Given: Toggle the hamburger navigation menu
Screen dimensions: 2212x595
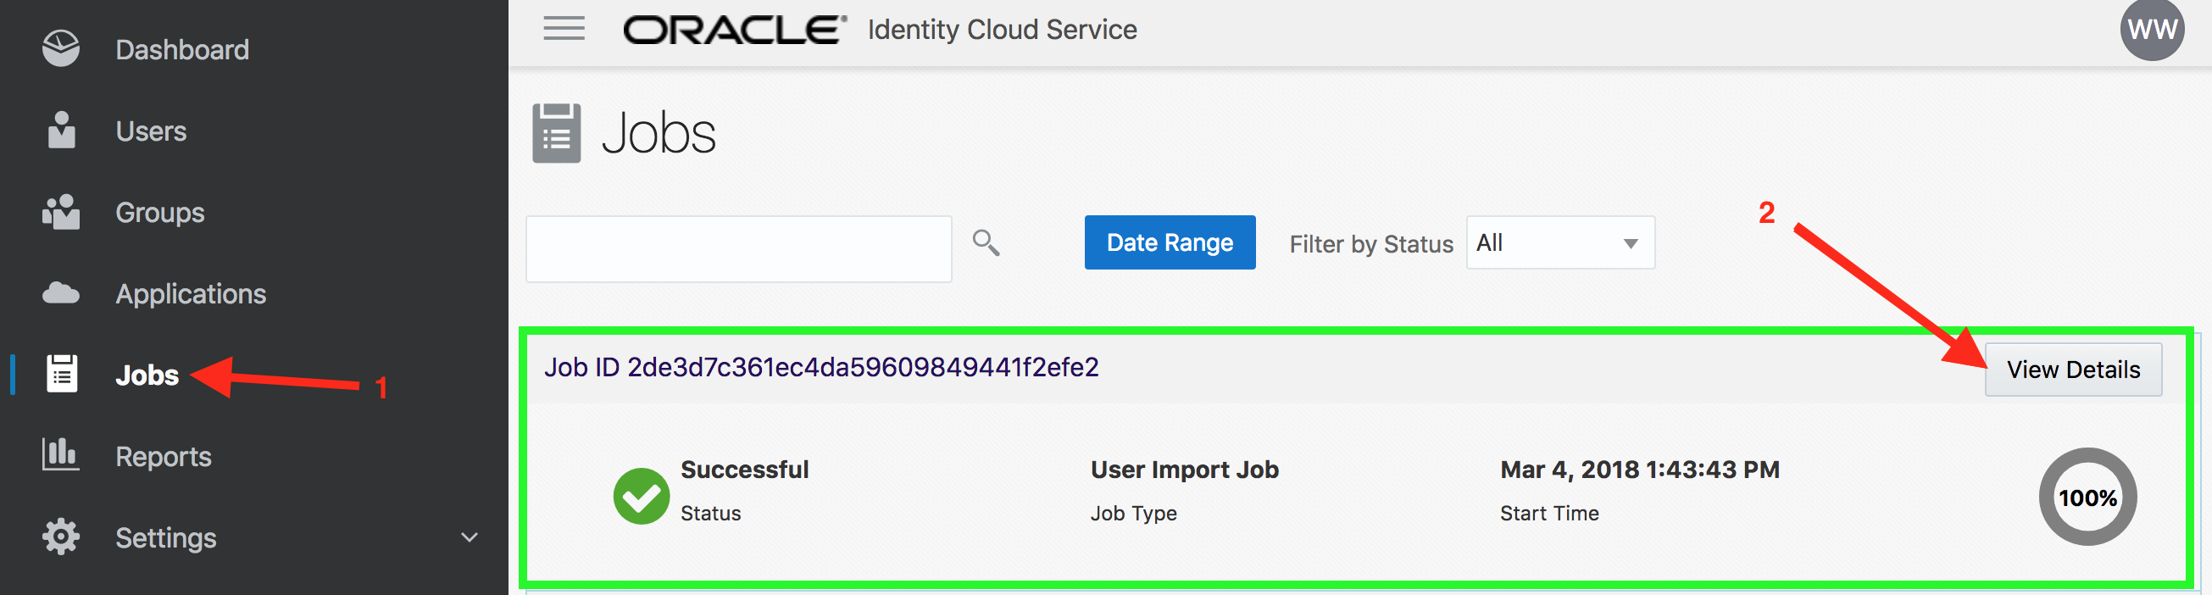Looking at the screenshot, I should 564,28.
